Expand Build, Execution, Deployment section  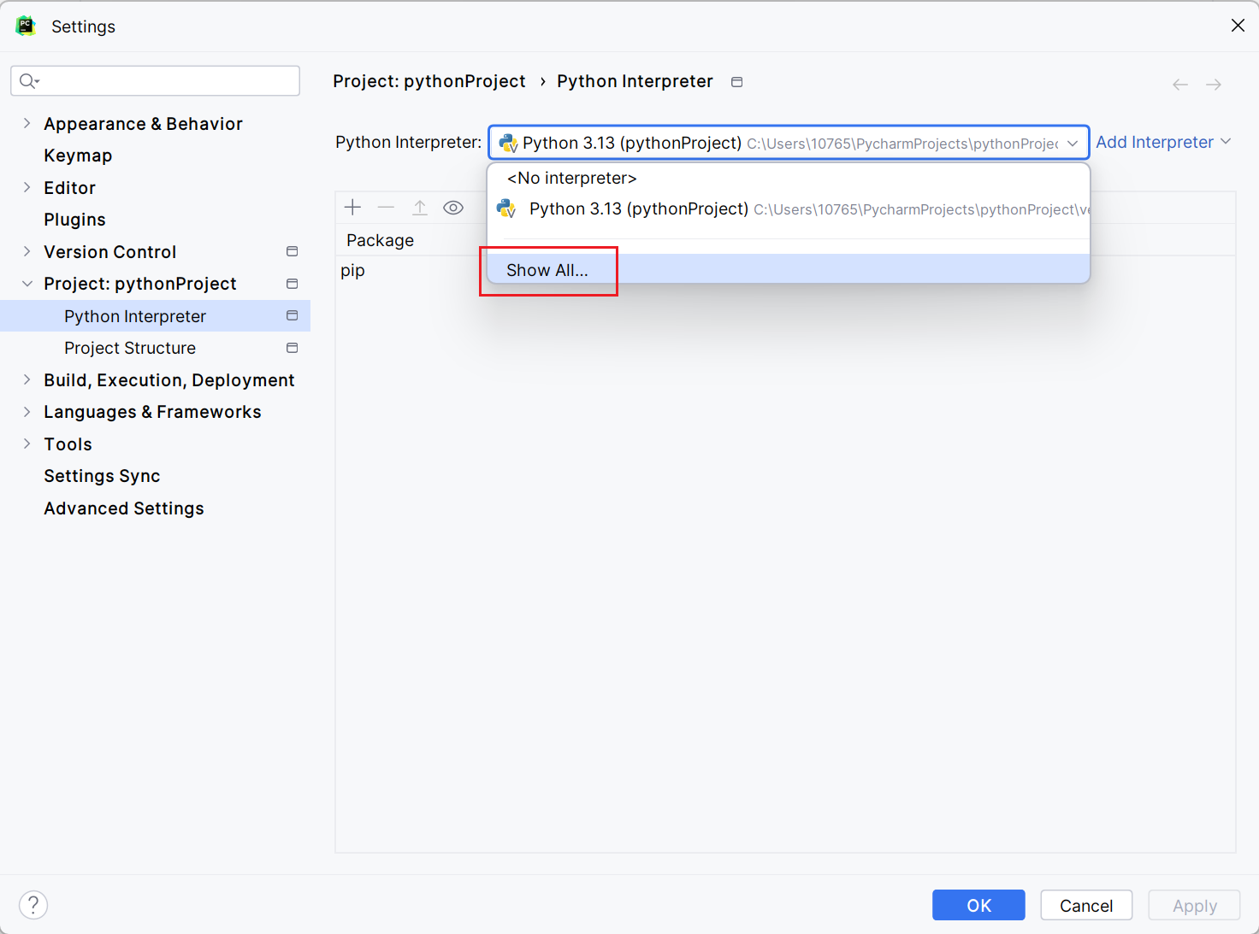pyautogui.click(x=27, y=379)
